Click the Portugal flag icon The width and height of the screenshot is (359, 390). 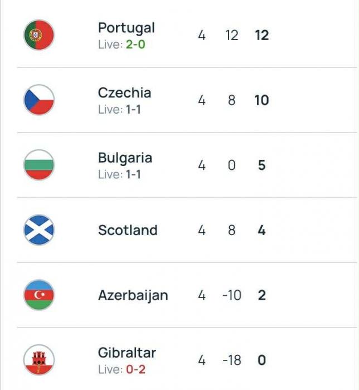tap(38, 35)
